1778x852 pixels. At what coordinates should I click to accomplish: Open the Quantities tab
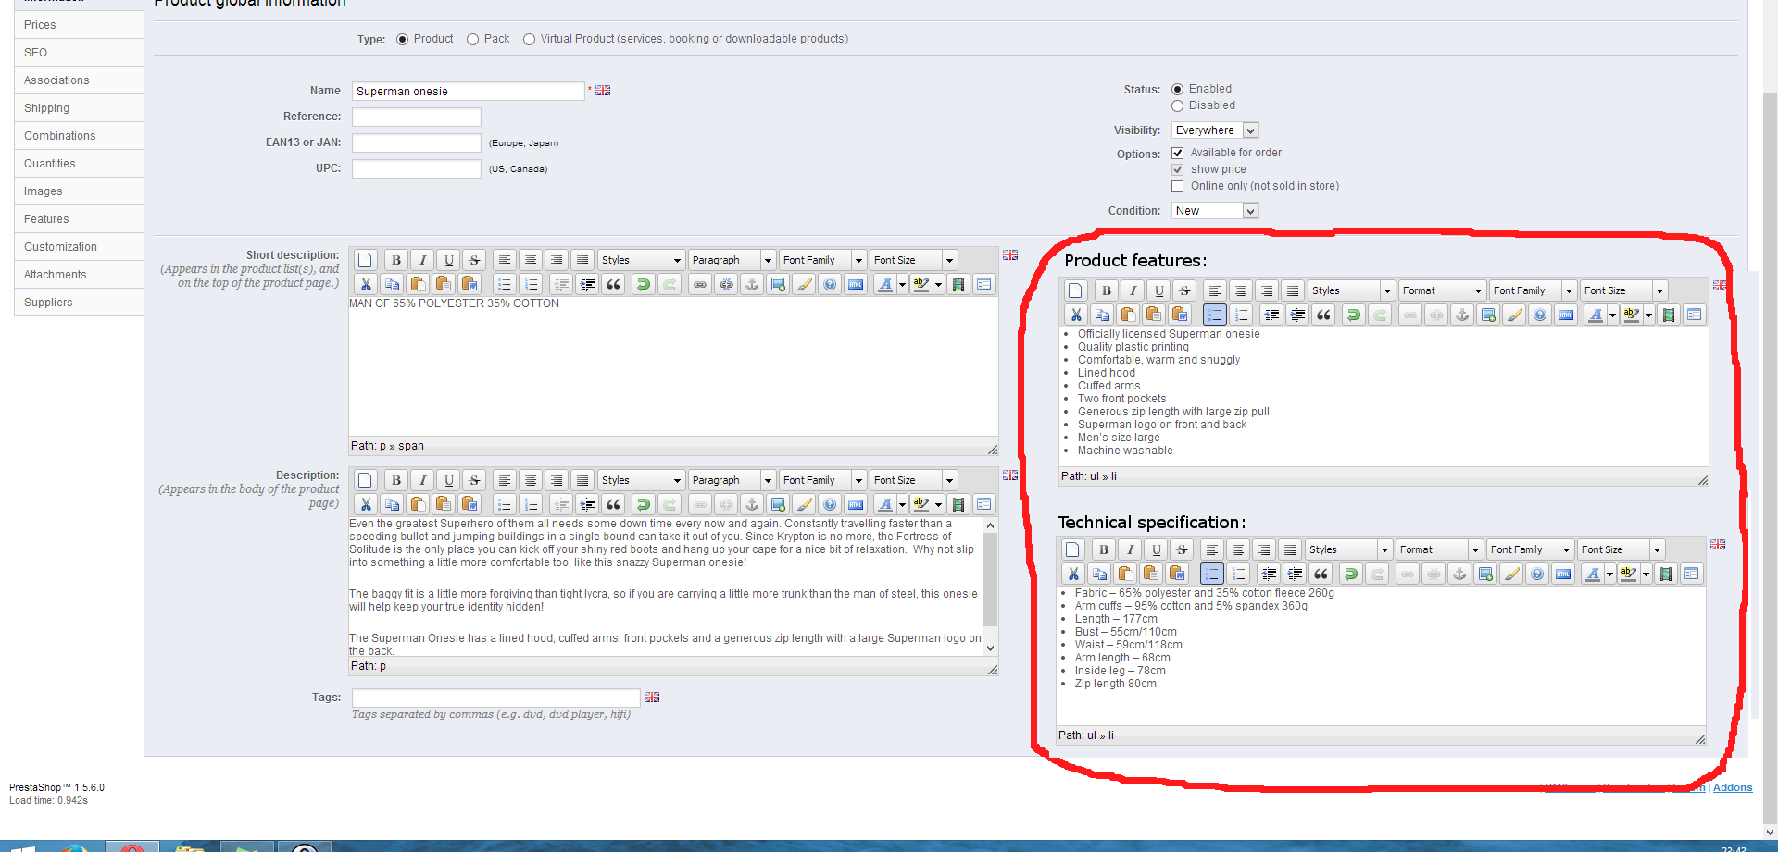click(79, 164)
